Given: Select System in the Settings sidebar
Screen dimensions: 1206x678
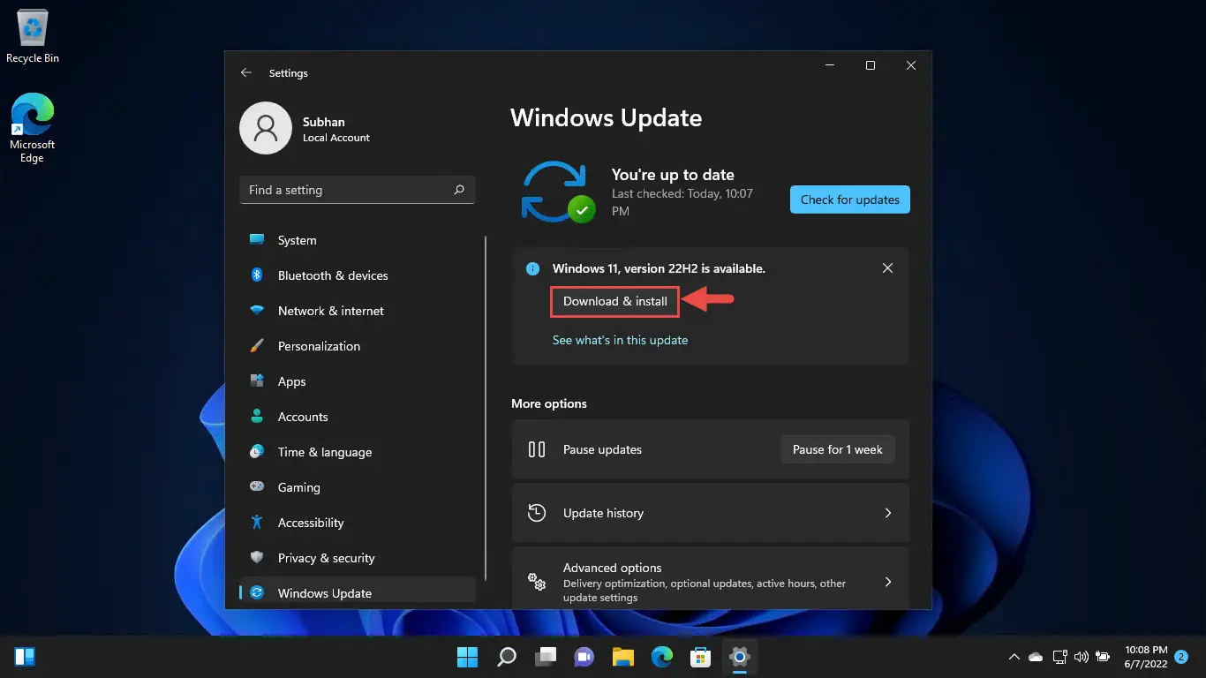Looking at the screenshot, I should coord(358,240).
